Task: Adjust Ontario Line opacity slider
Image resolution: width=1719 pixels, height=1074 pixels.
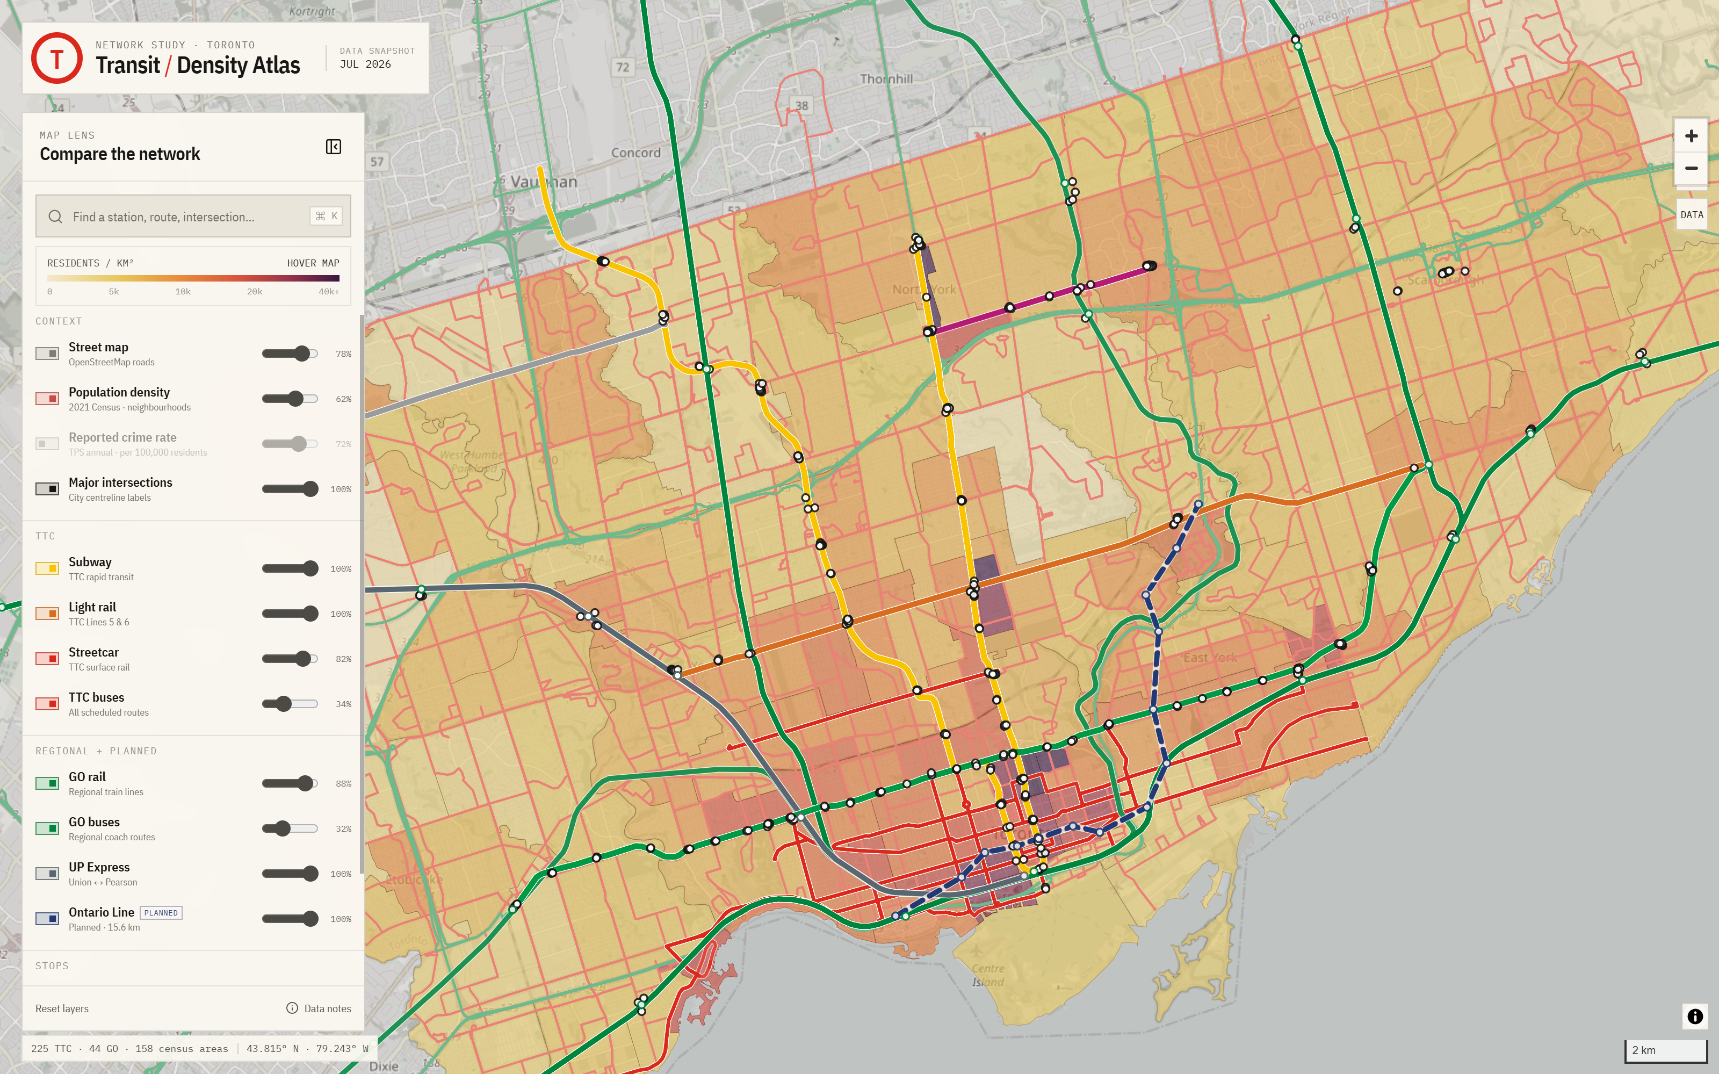Action: pyautogui.click(x=290, y=918)
